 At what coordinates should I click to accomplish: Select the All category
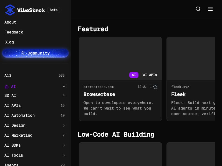pyautogui.click(x=8, y=76)
